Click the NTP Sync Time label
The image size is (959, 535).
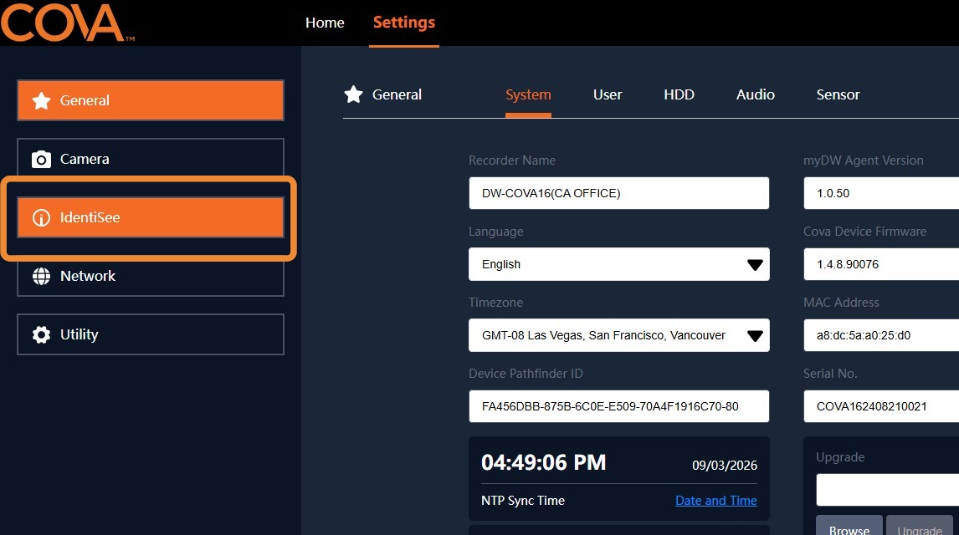[x=523, y=501]
